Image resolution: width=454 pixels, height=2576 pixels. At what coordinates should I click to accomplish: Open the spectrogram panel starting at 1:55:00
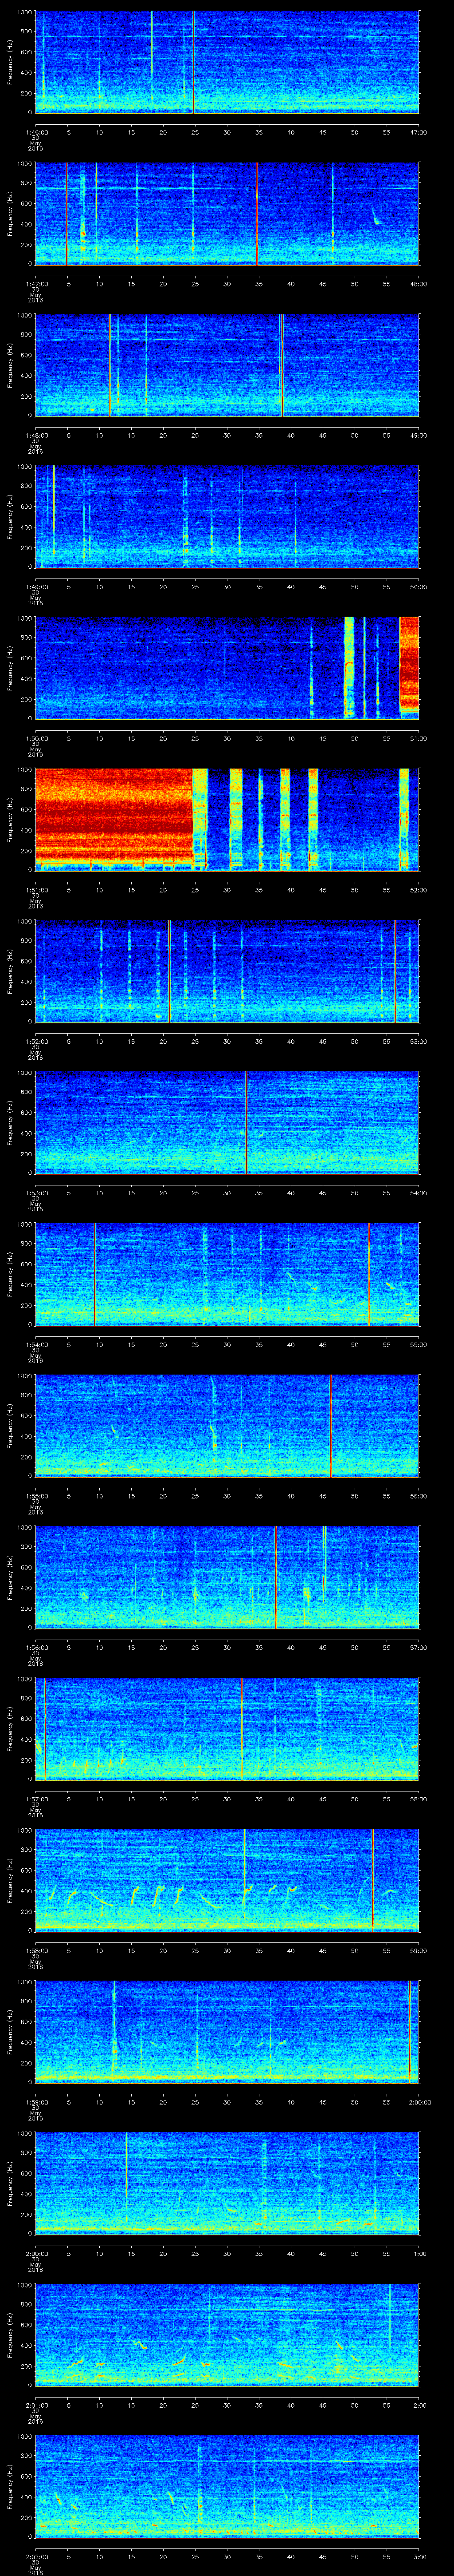point(227,1426)
